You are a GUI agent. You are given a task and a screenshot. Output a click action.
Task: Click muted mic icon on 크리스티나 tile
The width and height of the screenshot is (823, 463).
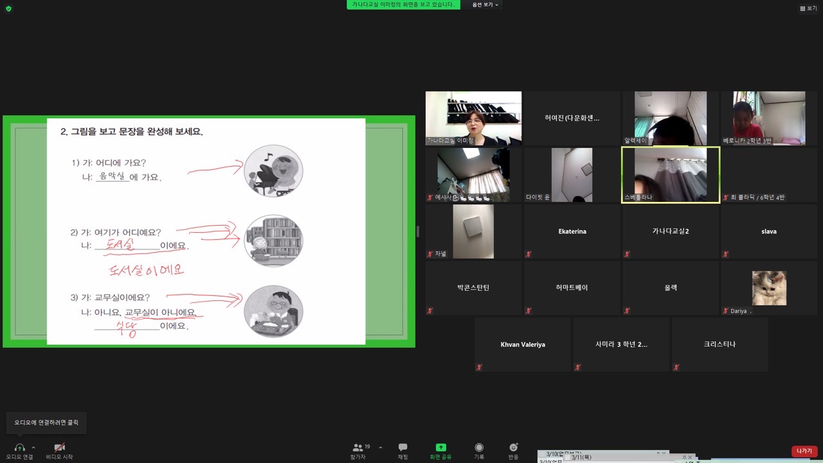click(x=676, y=367)
